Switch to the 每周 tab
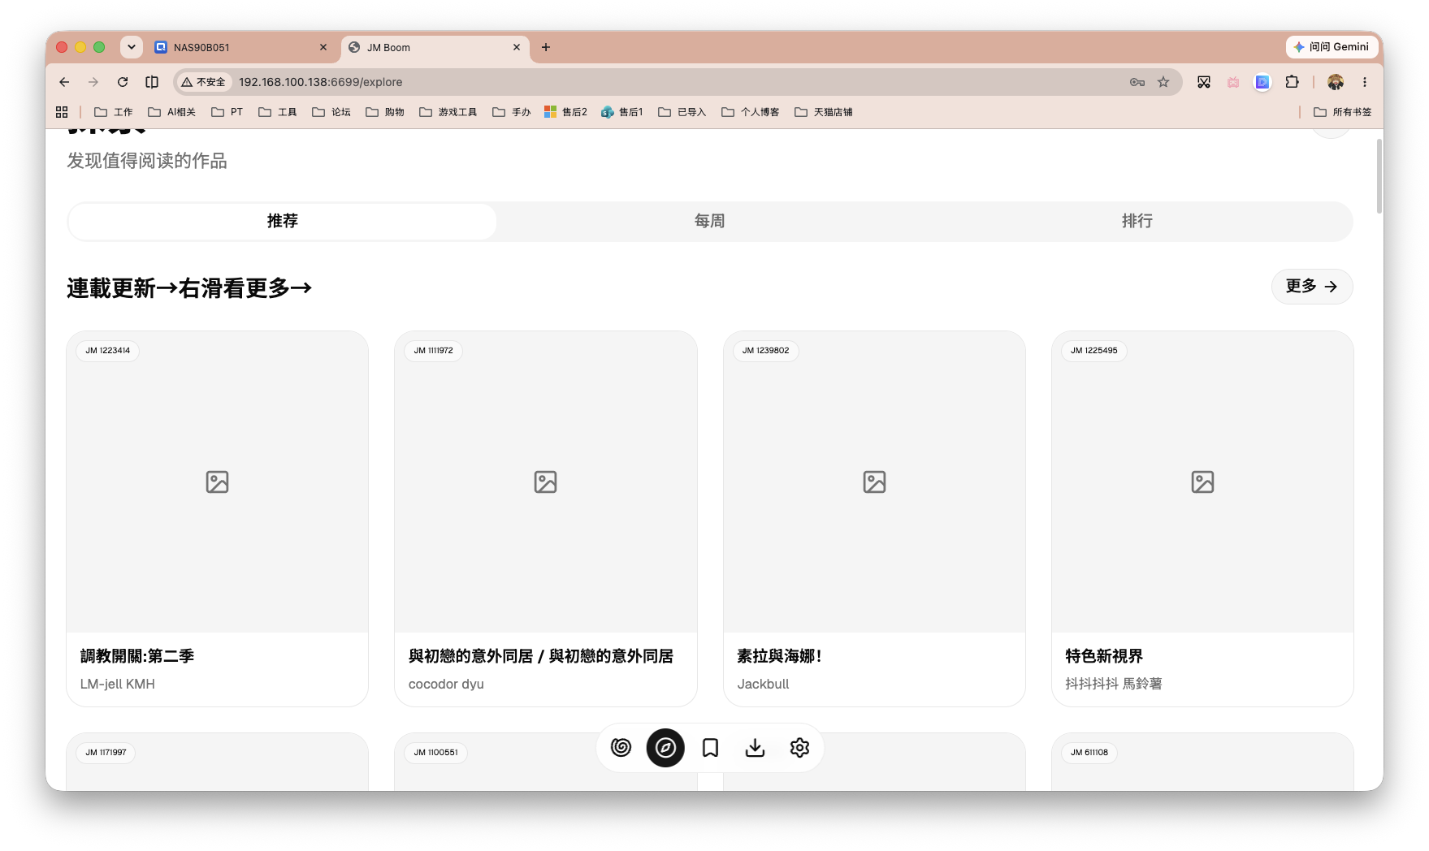Screen dimensions: 1429x851 coord(709,221)
